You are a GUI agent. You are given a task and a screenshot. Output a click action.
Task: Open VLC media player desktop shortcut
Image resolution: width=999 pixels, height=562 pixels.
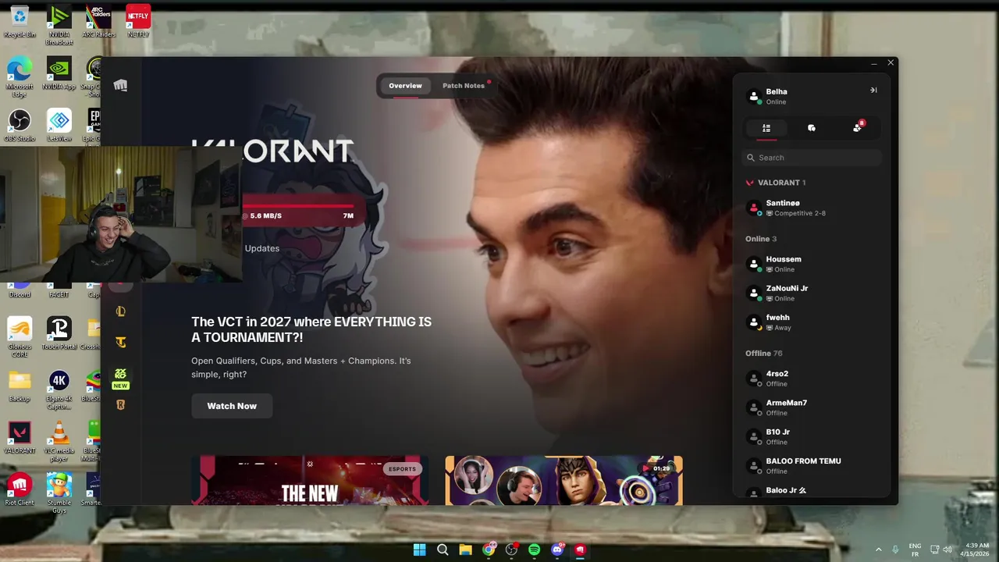click(x=59, y=441)
